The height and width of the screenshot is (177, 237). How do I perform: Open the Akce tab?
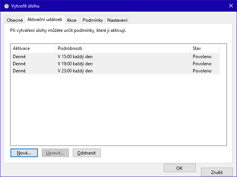(x=72, y=20)
